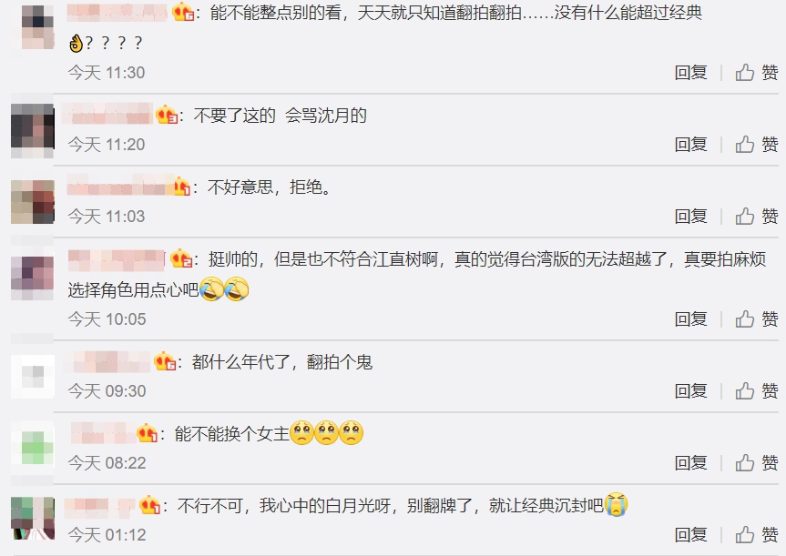Reply to the 不要了这的 comment
Image resolution: width=786 pixels, height=556 pixels.
click(690, 145)
